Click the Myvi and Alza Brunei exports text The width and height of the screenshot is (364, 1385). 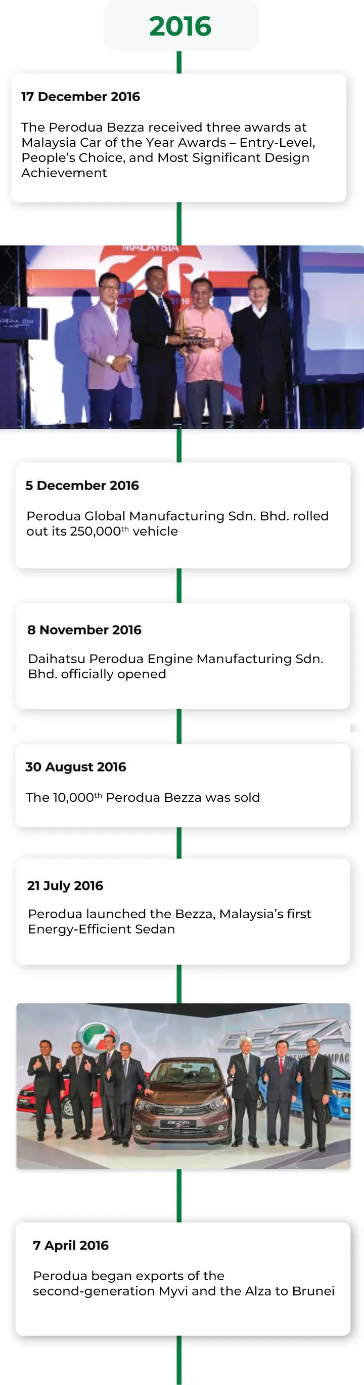(x=184, y=1283)
